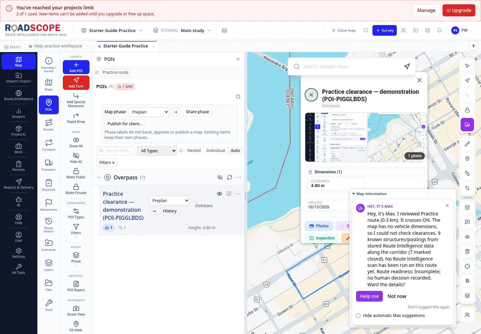The image size is (481, 334).
Task: Open the Rapid Drop tool
Action: 76,118
